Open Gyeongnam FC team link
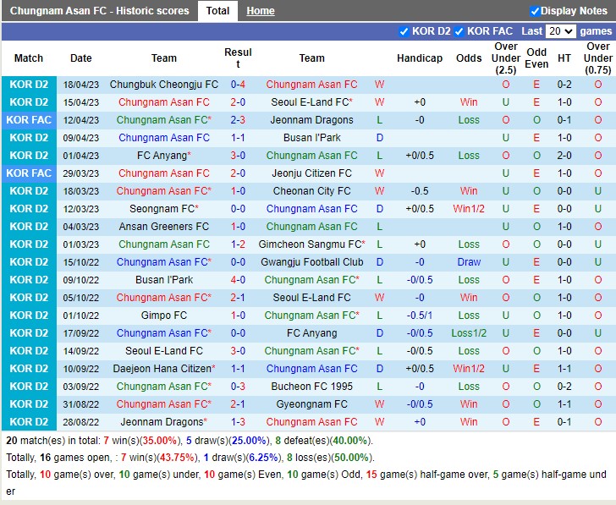Image resolution: width=616 pixels, height=505 pixels. point(312,404)
